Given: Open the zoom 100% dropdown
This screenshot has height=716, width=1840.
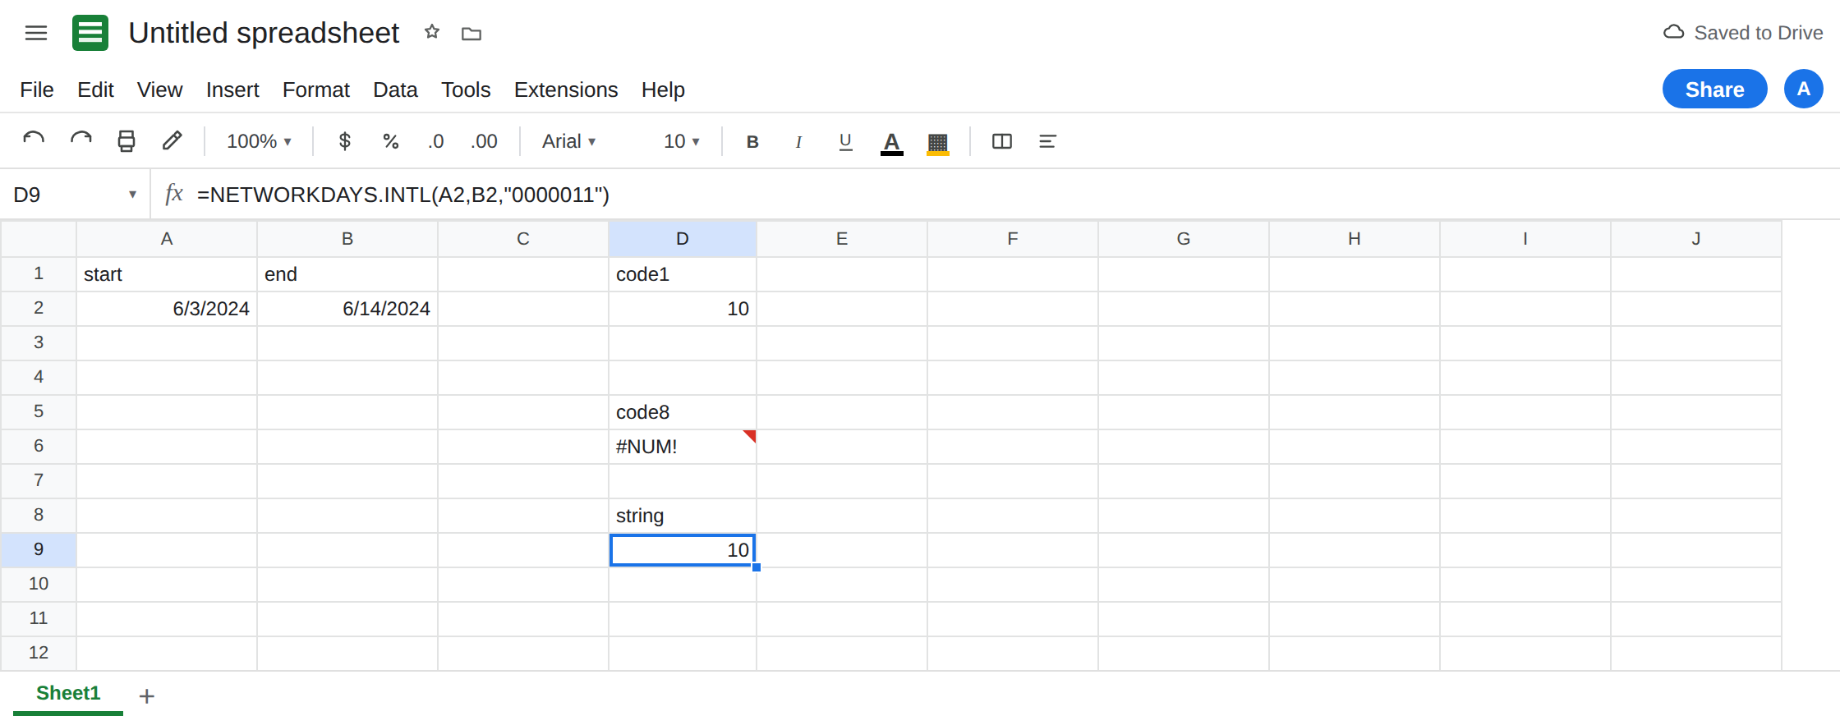Looking at the screenshot, I should pyautogui.click(x=259, y=141).
